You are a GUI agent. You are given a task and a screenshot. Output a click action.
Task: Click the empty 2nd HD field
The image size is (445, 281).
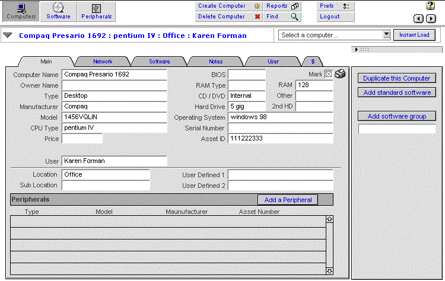click(x=314, y=107)
